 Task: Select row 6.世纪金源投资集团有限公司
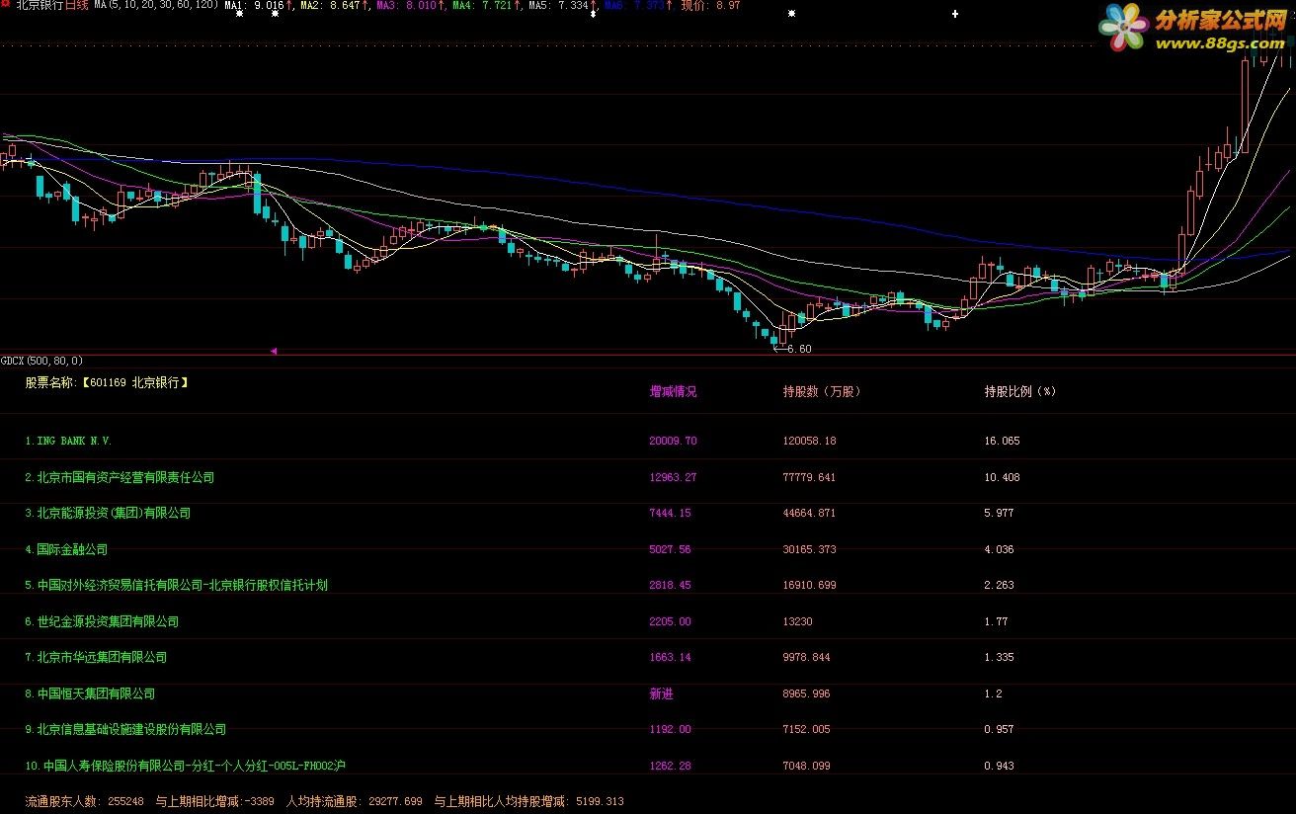(x=102, y=621)
